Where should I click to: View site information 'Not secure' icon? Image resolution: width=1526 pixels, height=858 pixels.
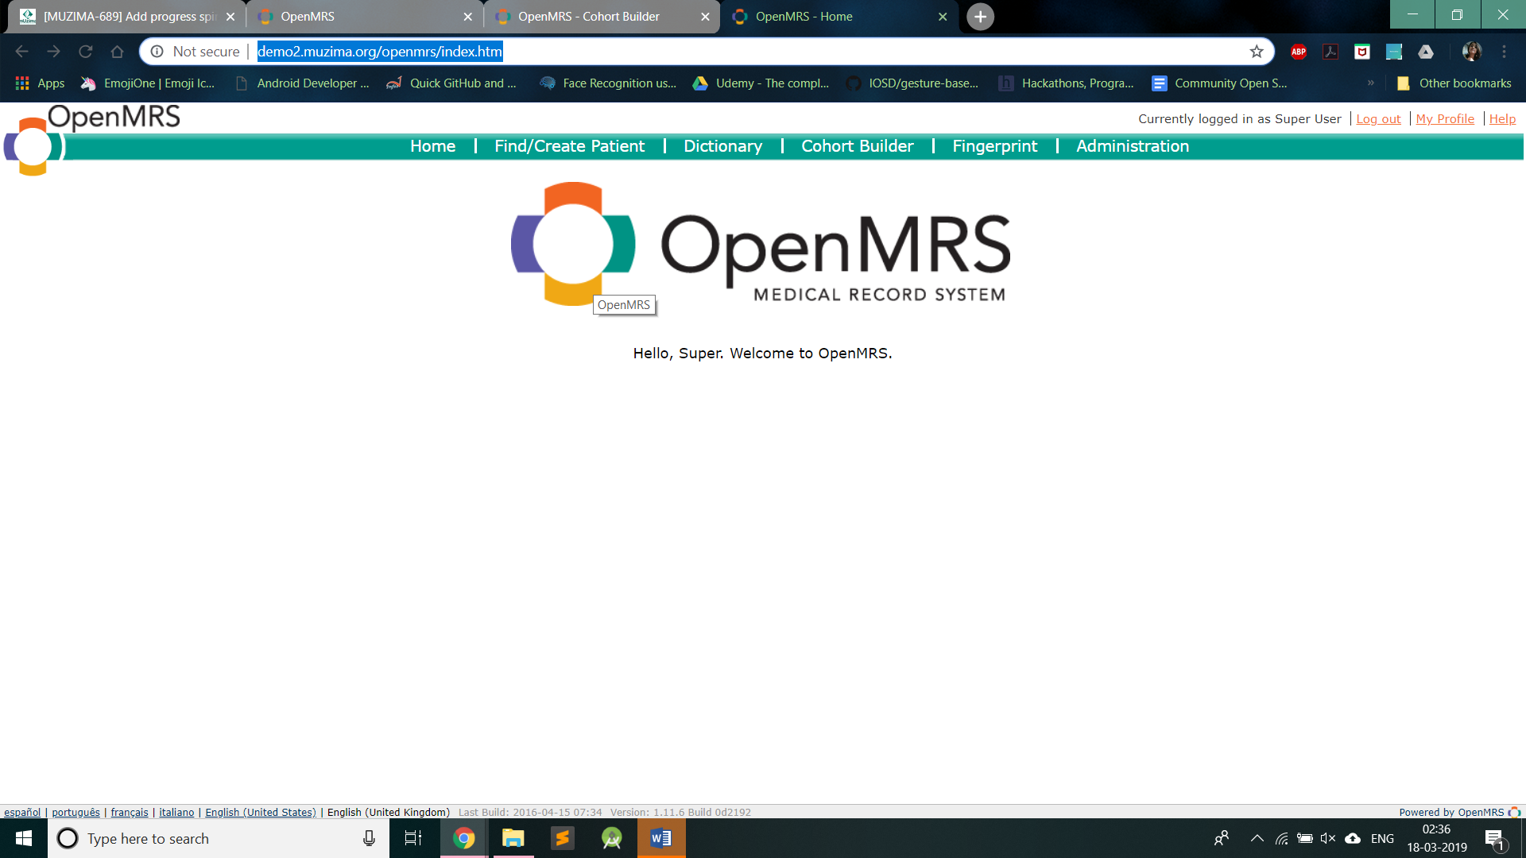pos(157,52)
